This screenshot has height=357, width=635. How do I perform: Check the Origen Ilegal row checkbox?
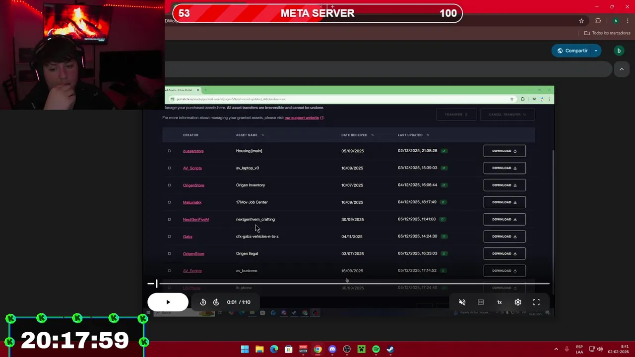click(x=169, y=253)
